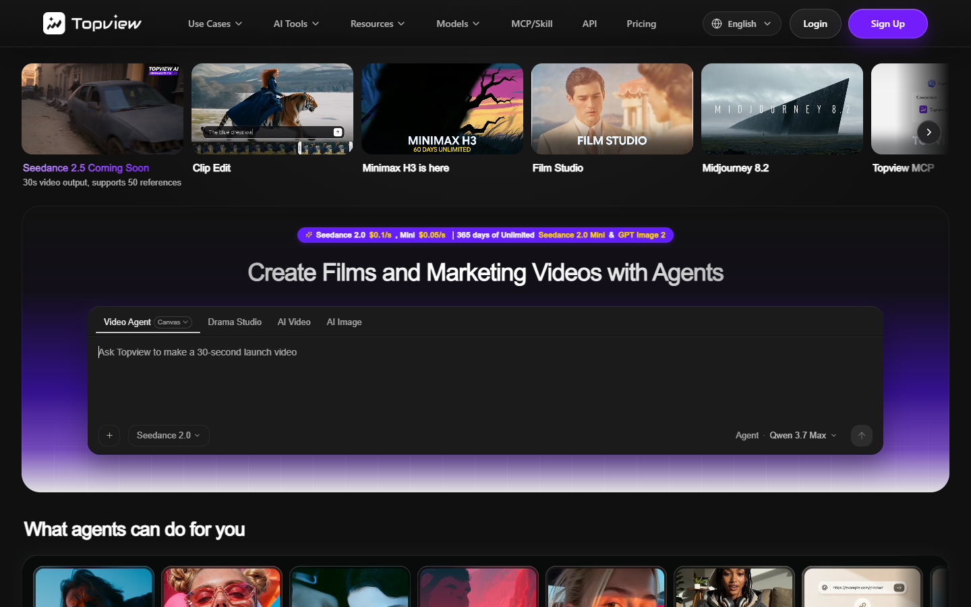Switch to Drama Studio tab

[235, 322]
